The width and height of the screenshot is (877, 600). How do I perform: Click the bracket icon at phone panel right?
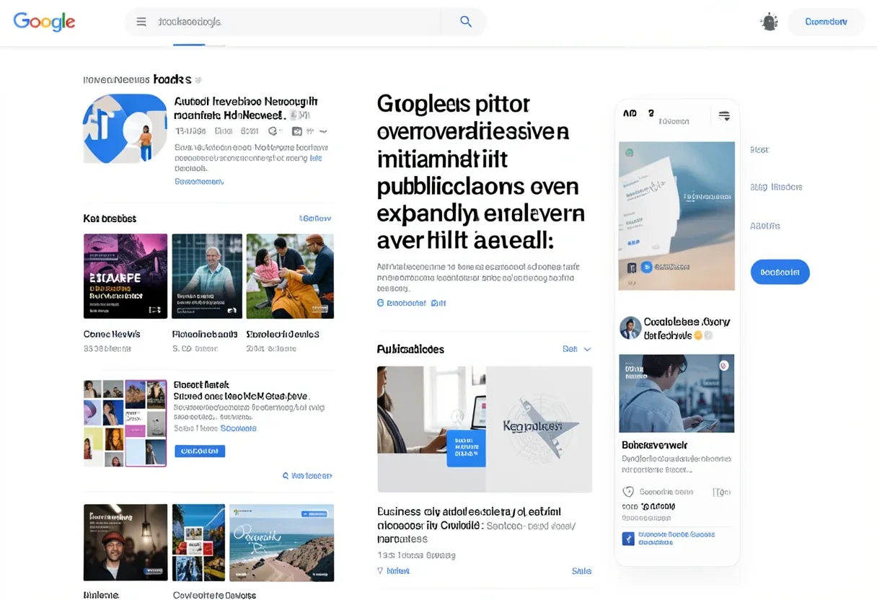[x=721, y=493]
